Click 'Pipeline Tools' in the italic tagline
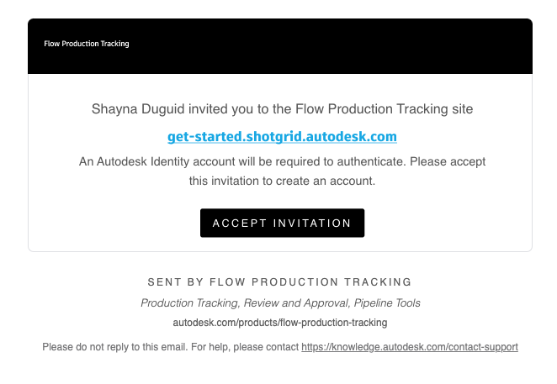 387,303
